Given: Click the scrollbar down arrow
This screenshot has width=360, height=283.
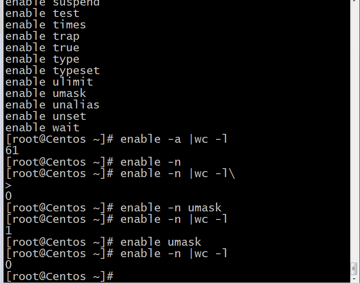Looking at the screenshot, I should pos(355,279).
